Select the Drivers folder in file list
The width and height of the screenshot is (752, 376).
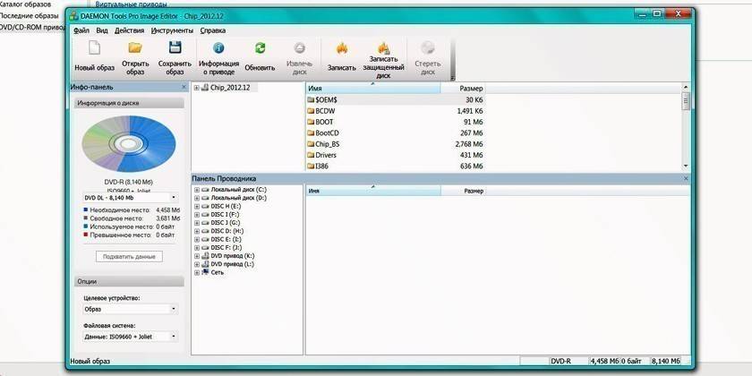326,155
